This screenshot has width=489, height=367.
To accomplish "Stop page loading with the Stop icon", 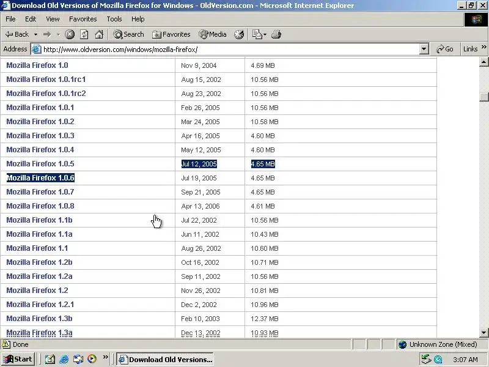I will click(x=70, y=34).
